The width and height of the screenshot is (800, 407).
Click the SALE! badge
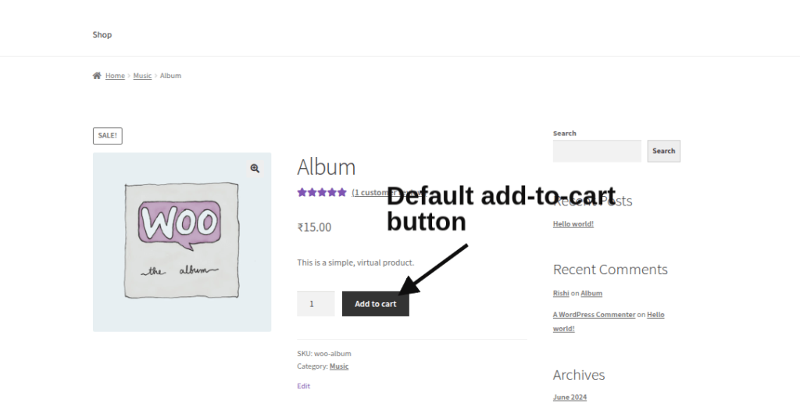pyautogui.click(x=108, y=136)
